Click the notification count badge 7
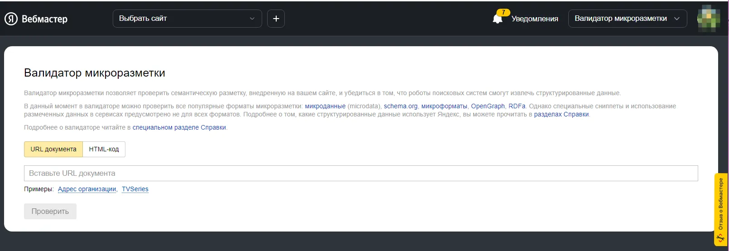729x251 pixels. [503, 12]
